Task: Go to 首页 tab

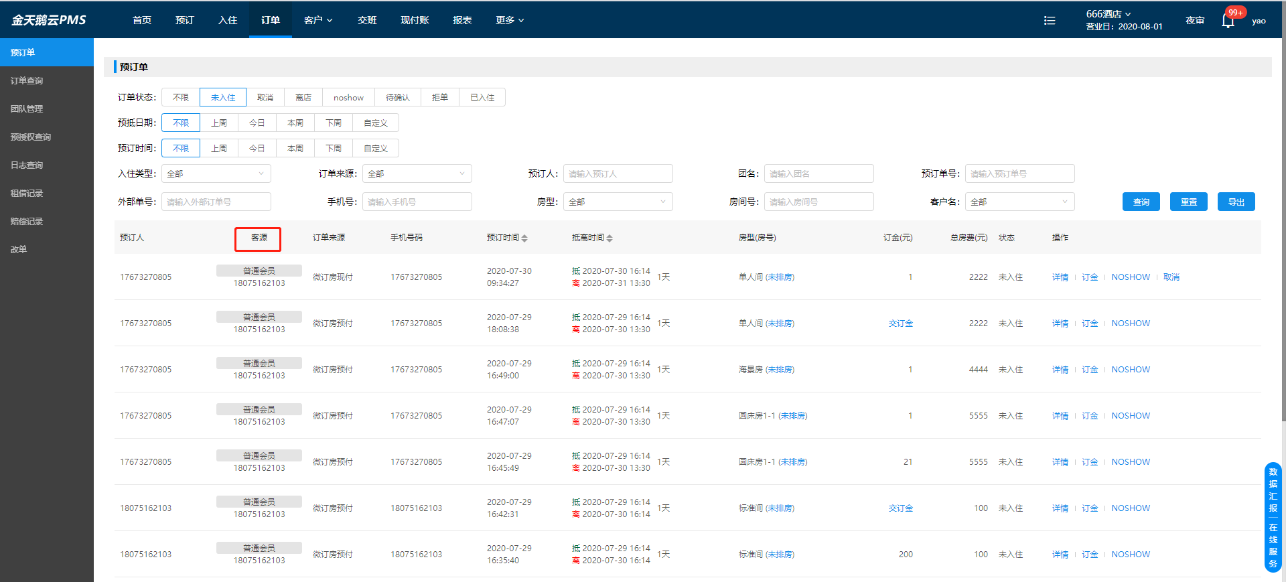Action: pyautogui.click(x=142, y=20)
